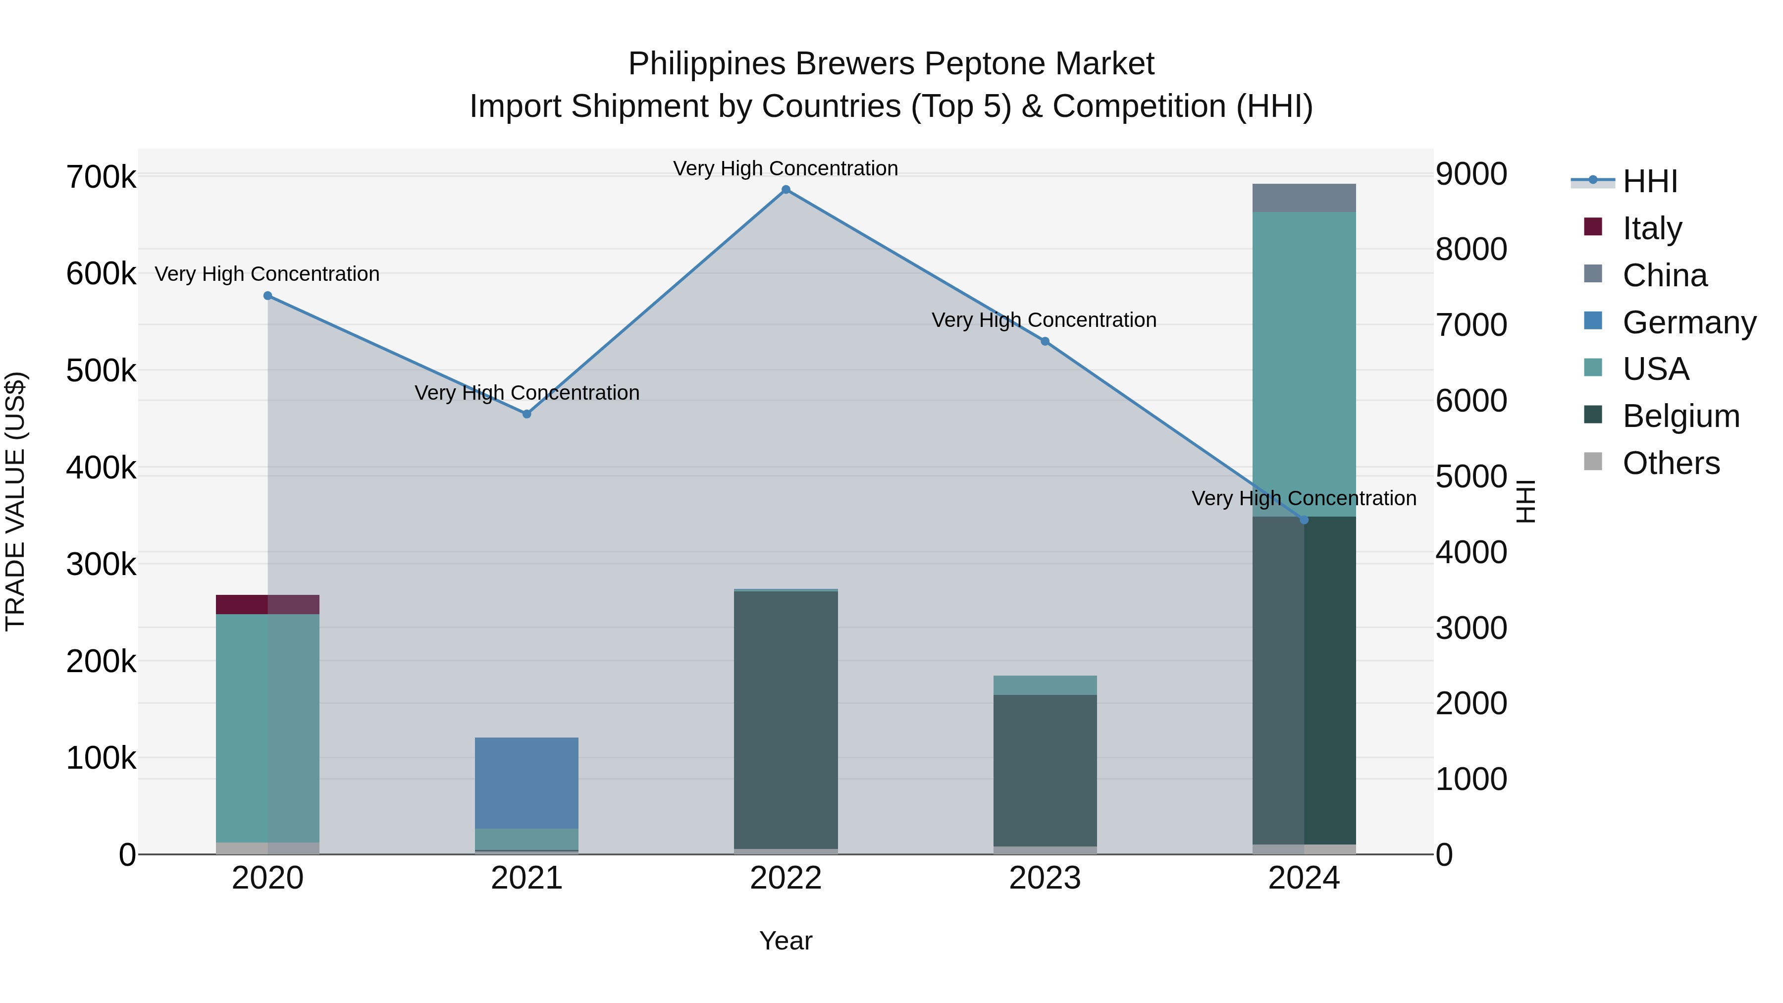The image size is (1783, 1003).
Task: Click the 2021 x-axis label
Action: [527, 878]
